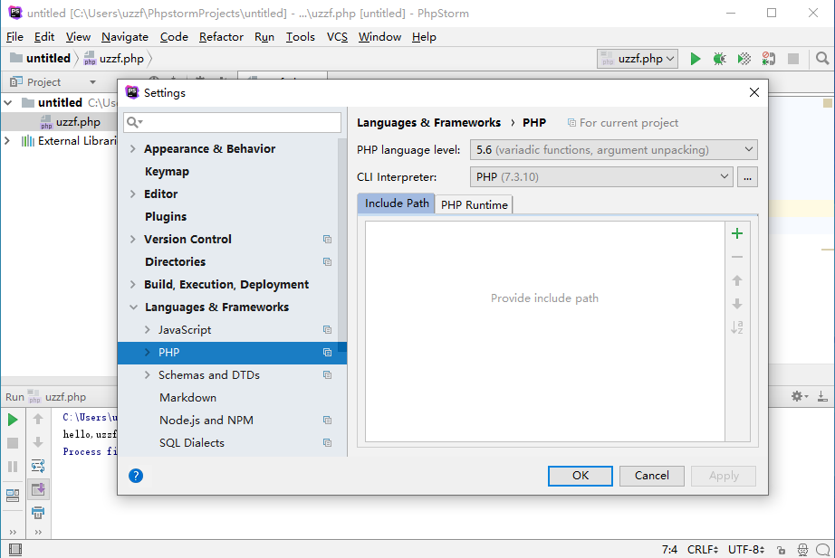This screenshot has height=558, width=835.
Task: Select uzzf.php in project tree
Action: pos(78,122)
